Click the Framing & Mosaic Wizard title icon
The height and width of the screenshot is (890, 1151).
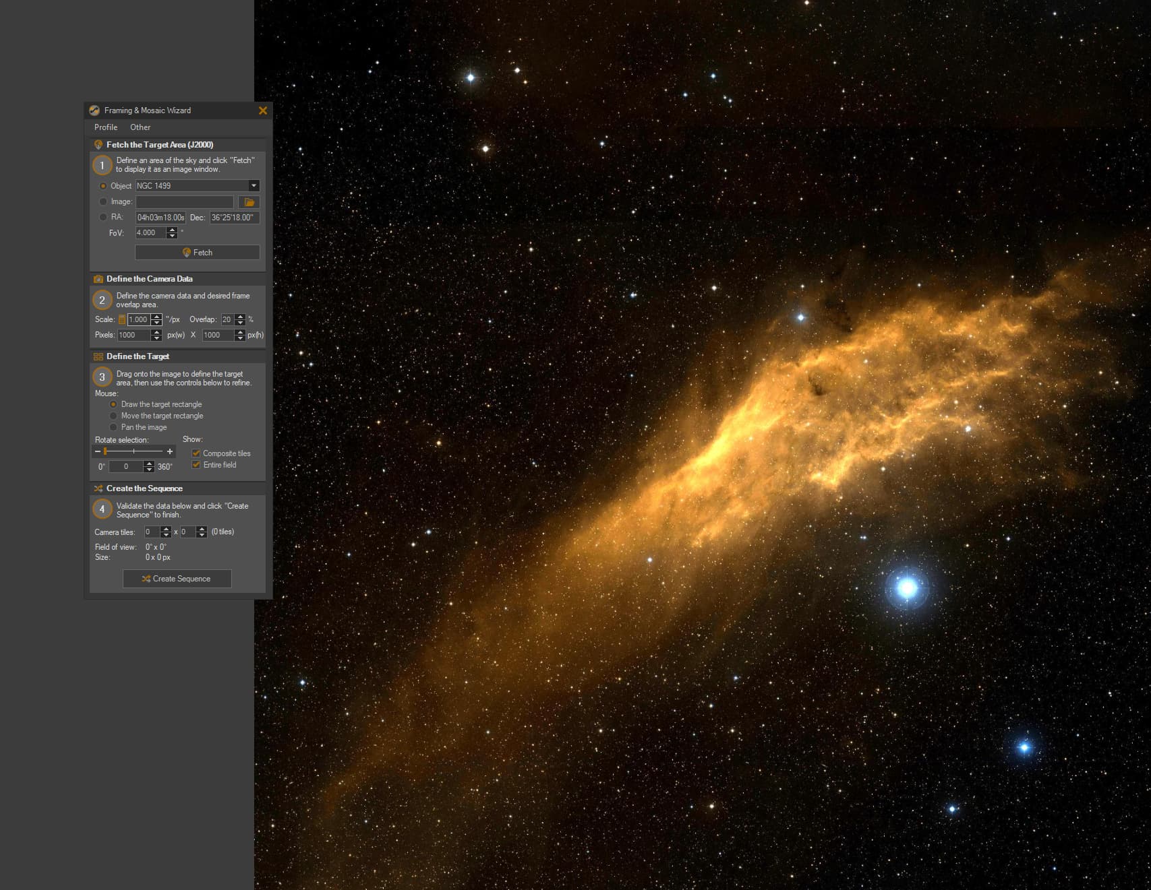pyautogui.click(x=94, y=110)
